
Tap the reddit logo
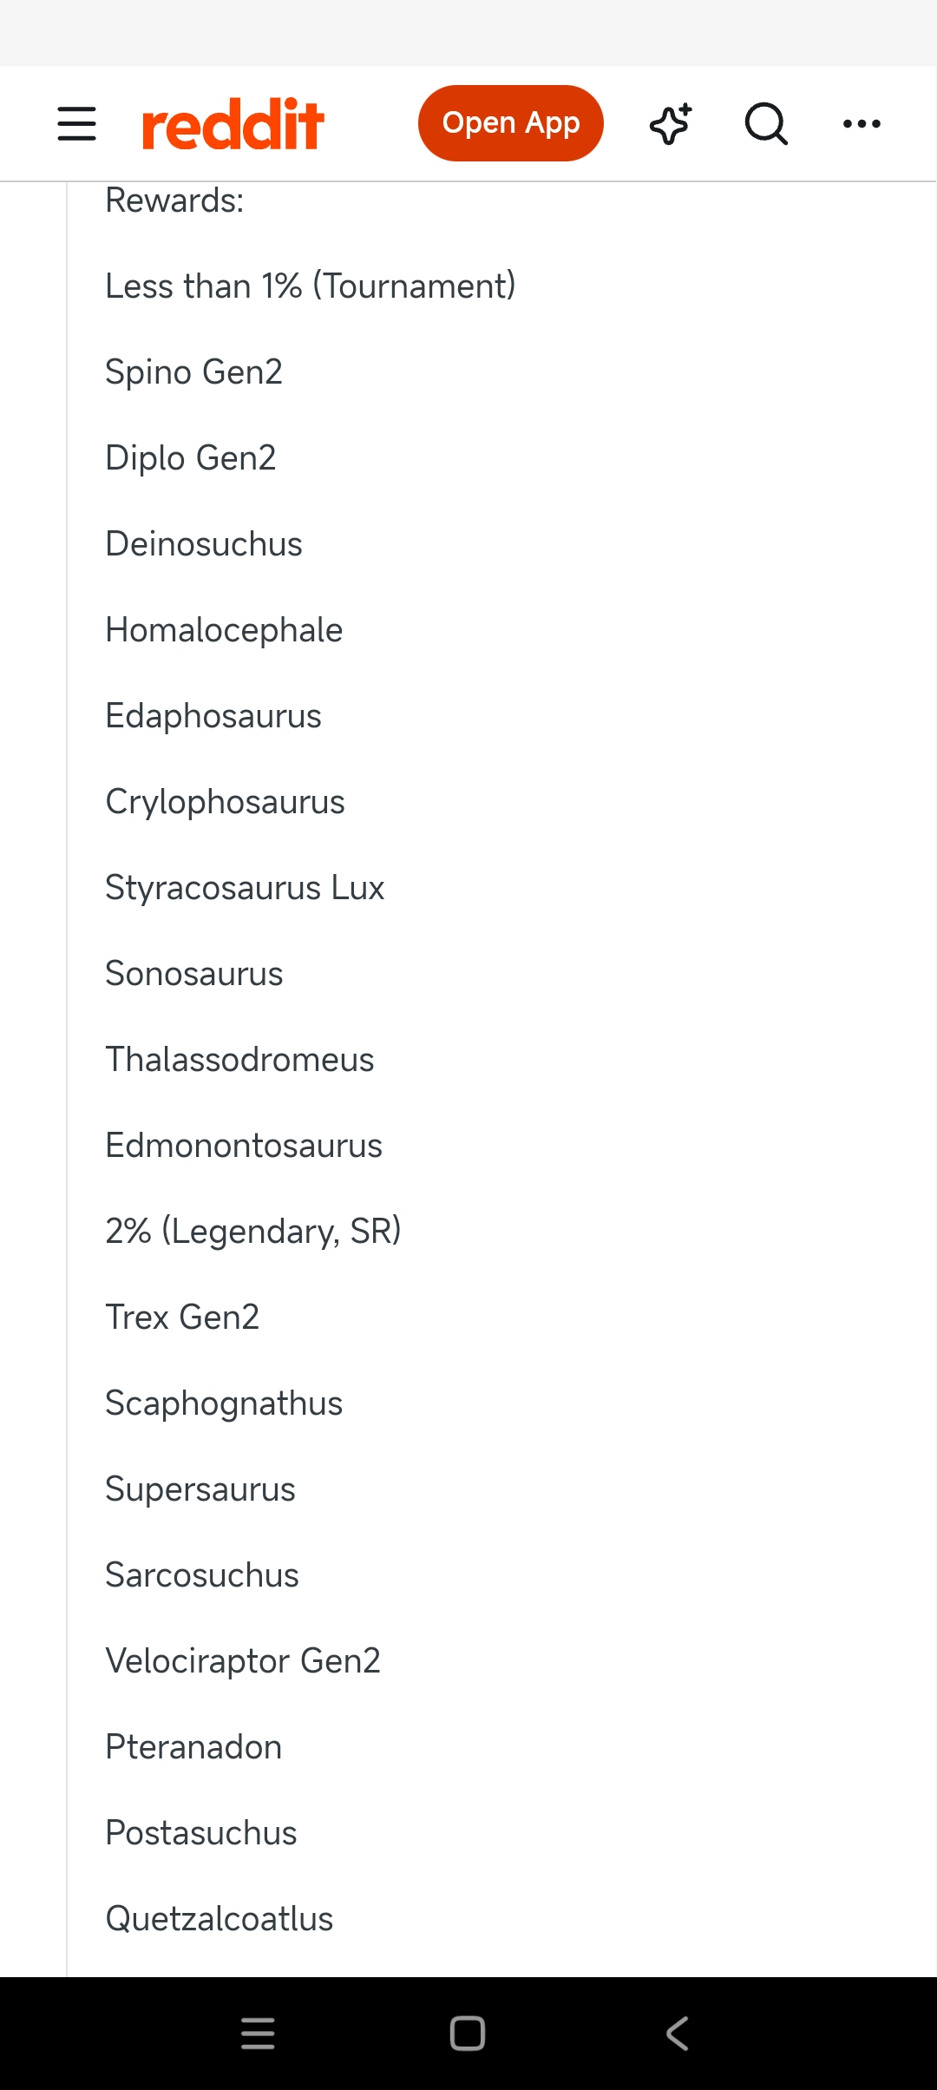[x=233, y=123]
